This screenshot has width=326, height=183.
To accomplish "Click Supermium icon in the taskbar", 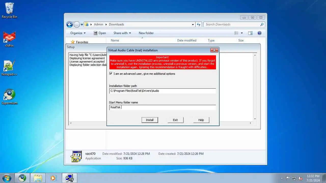I will 22,178.
